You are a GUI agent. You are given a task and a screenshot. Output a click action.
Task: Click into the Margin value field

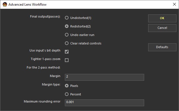(x=105, y=77)
